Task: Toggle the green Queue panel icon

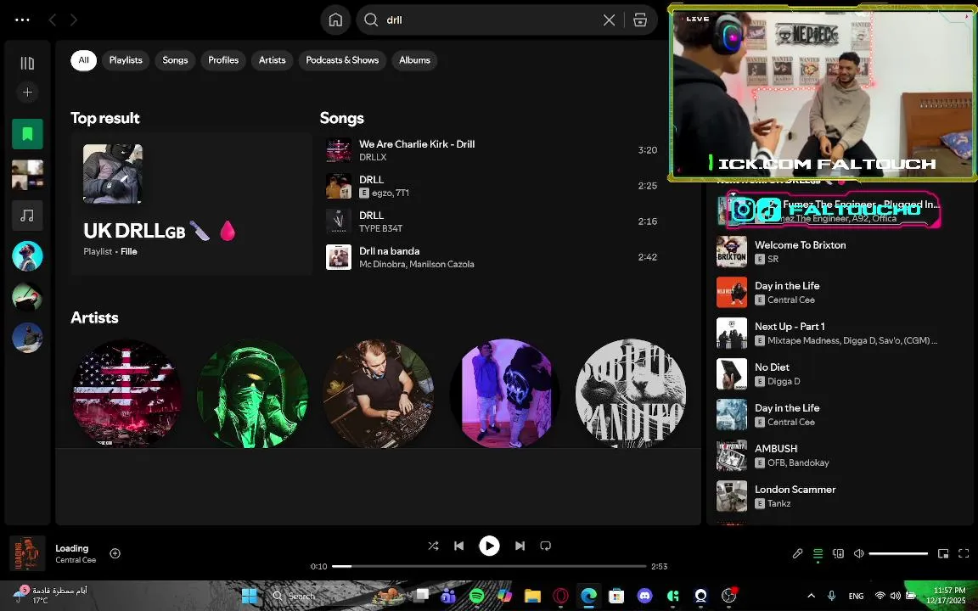Action: coord(818,553)
